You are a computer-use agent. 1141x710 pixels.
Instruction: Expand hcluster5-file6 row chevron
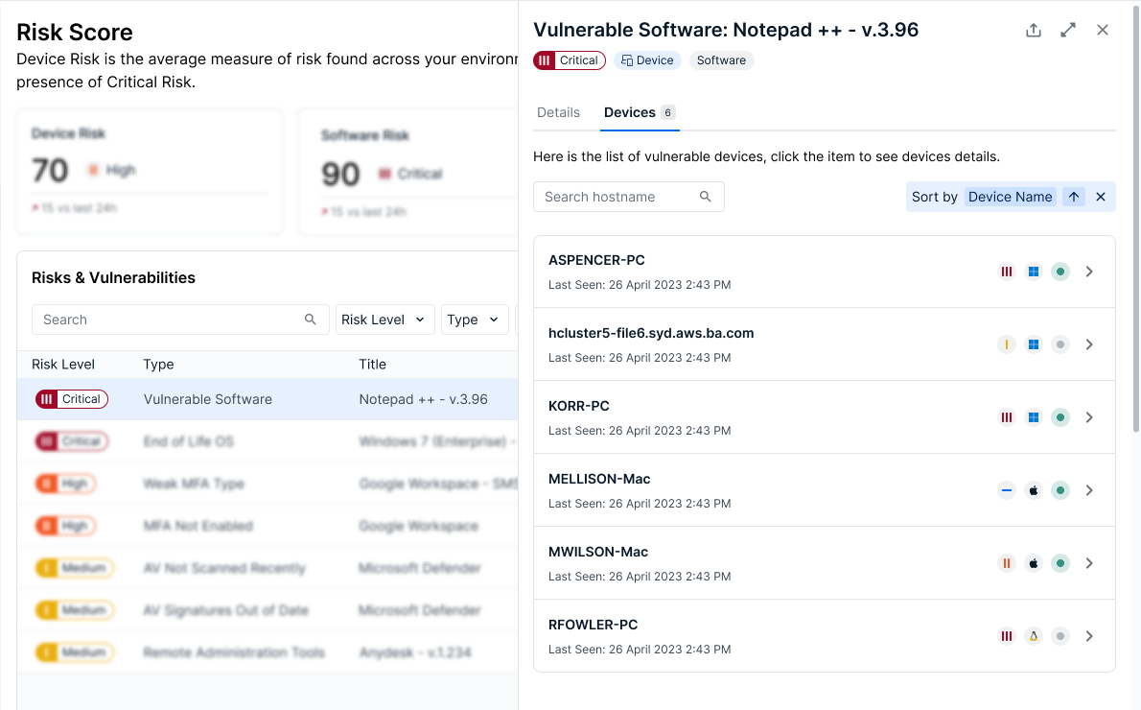pyautogui.click(x=1089, y=344)
